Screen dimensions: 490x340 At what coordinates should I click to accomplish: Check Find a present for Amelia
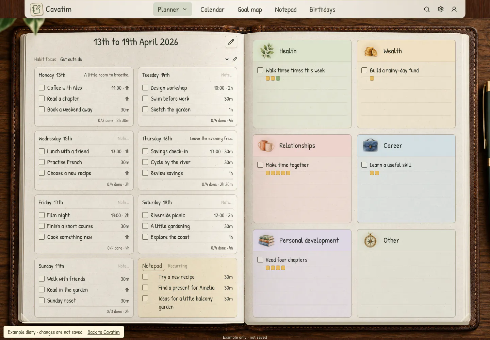[x=145, y=288]
